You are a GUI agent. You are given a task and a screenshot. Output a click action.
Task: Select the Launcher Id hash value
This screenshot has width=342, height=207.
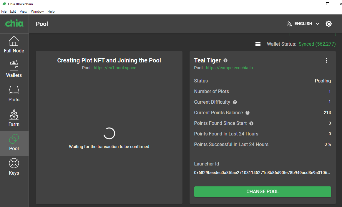pyautogui.click(x=262, y=173)
